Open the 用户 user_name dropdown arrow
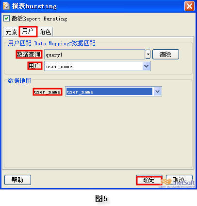Screen dimensions: 197x206 click(x=147, y=66)
